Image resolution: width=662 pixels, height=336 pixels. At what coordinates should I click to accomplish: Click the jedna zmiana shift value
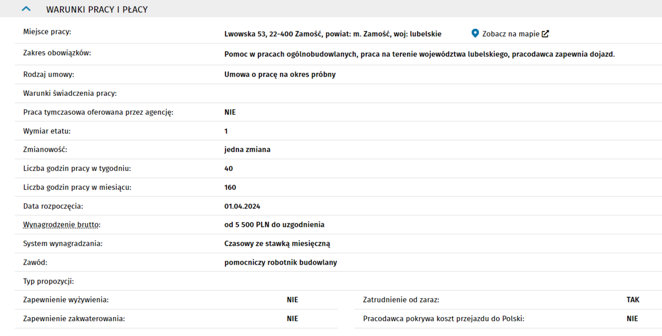coord(247,150)
